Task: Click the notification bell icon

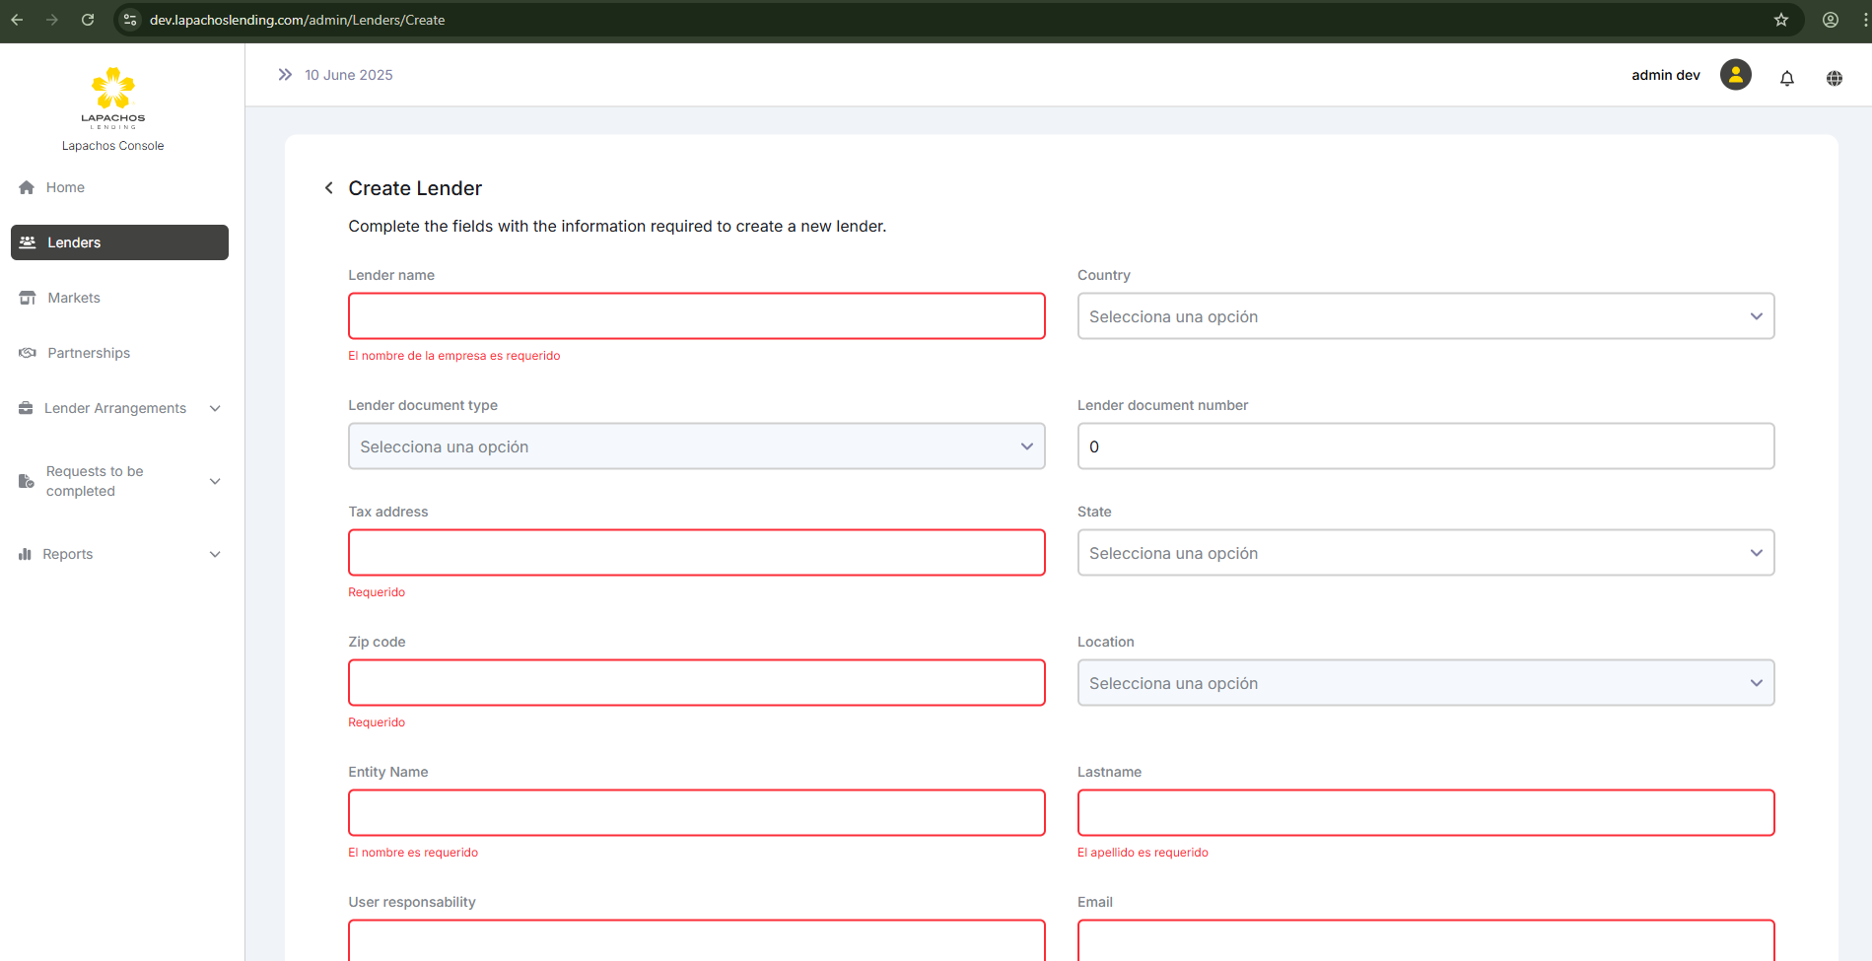Action: tap(1786, 78)
